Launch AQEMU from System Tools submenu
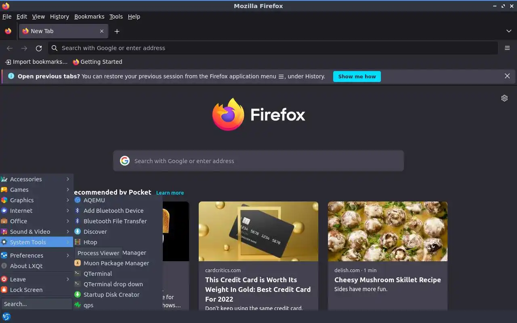The width and height of the screenshot is (517, 323). click(x=118, y=200)
